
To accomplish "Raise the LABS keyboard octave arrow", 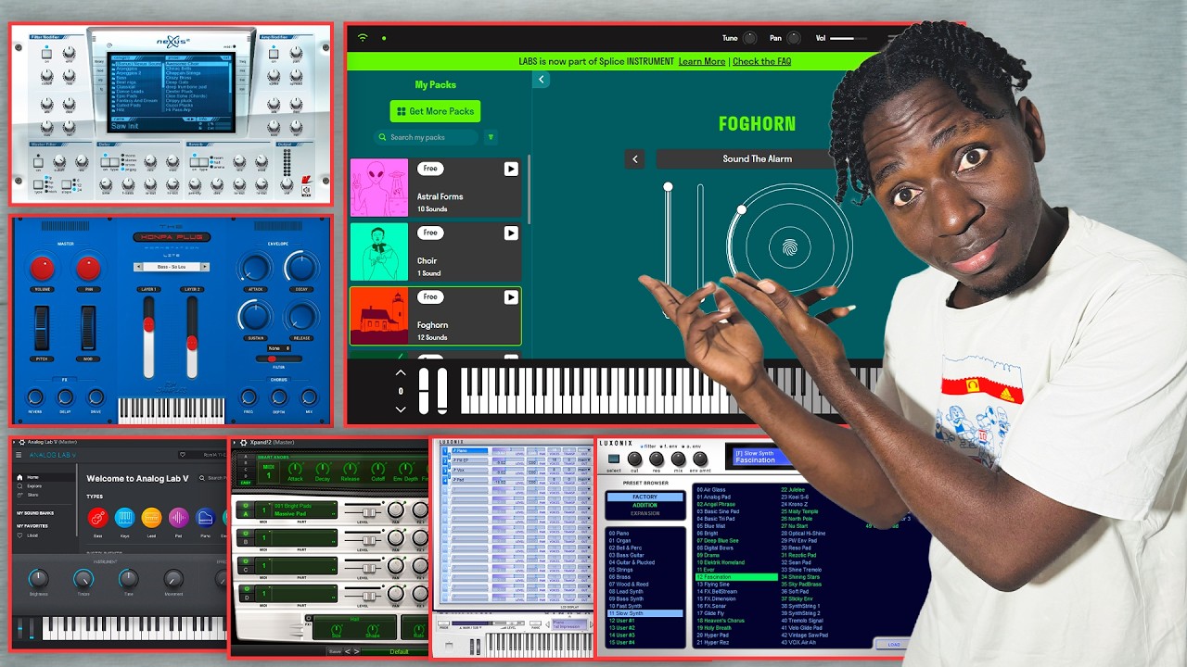I will point(401,372).
